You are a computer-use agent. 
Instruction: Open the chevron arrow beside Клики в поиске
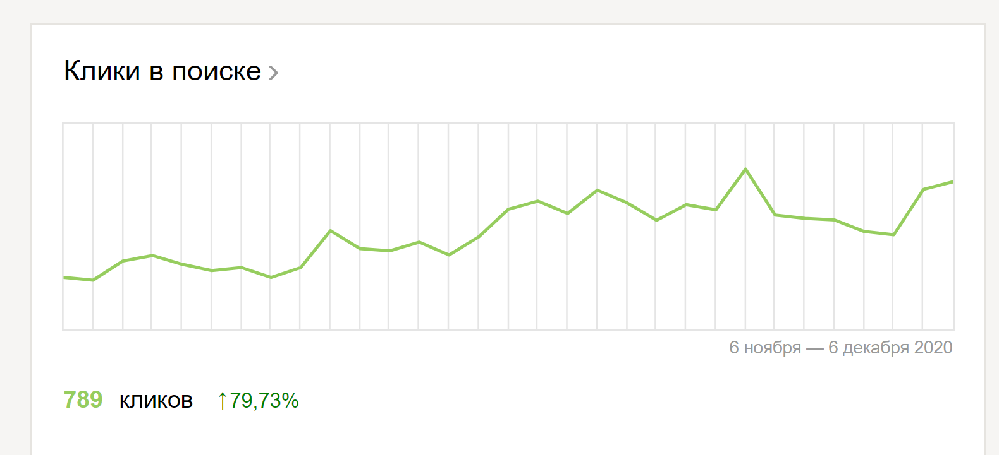274,73
